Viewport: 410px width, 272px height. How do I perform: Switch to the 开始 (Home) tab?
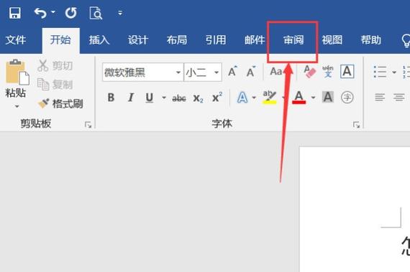[60, 40]
